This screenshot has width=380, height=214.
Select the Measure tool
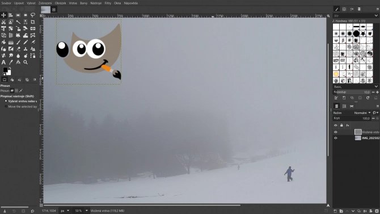pos(18,62)
